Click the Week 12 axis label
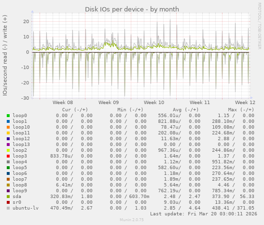Viewport: 264px width, 225px height. (245, 103)
